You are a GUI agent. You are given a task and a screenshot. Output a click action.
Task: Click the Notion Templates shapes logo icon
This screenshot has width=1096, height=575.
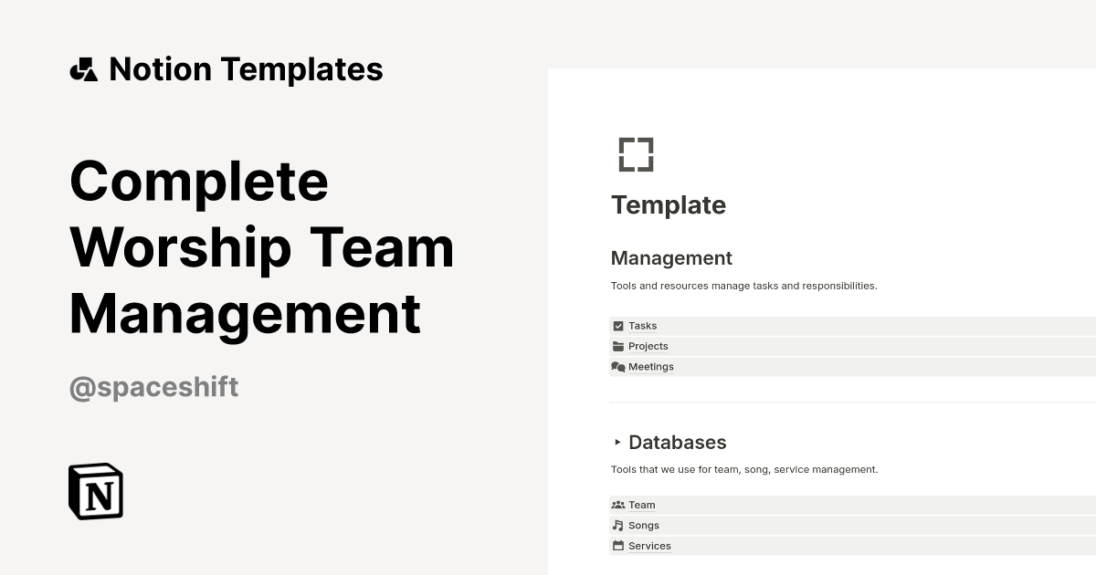[83, 69]
